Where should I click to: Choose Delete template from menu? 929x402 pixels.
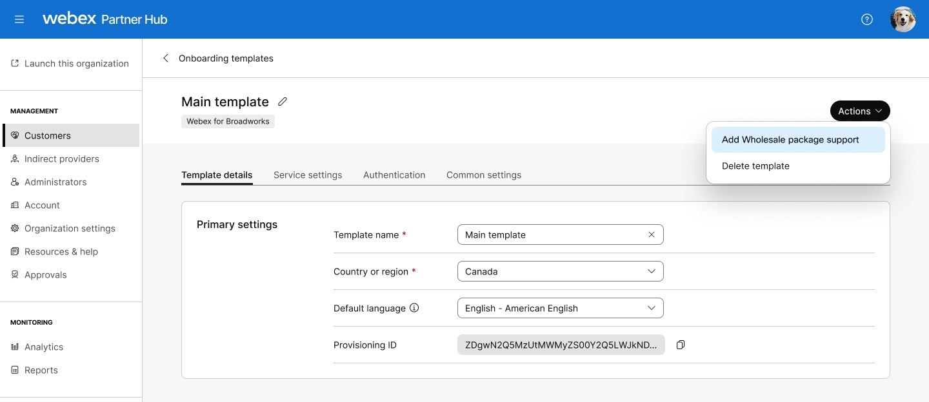click(x=798, y=166)
